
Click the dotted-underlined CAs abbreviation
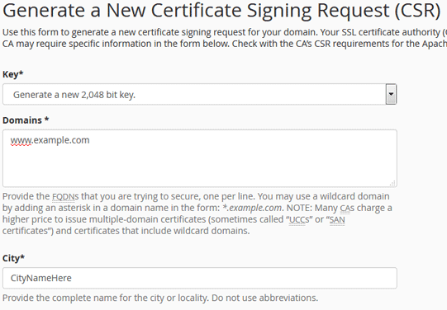[347, 209]
